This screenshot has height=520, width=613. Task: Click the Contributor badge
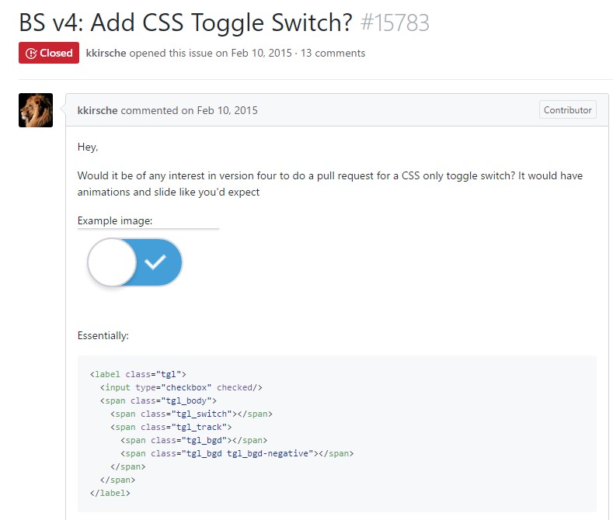[567, 110]
